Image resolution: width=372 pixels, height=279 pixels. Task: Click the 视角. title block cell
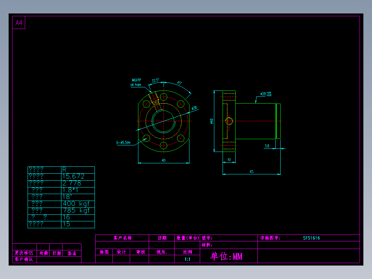tap(161, 252)
